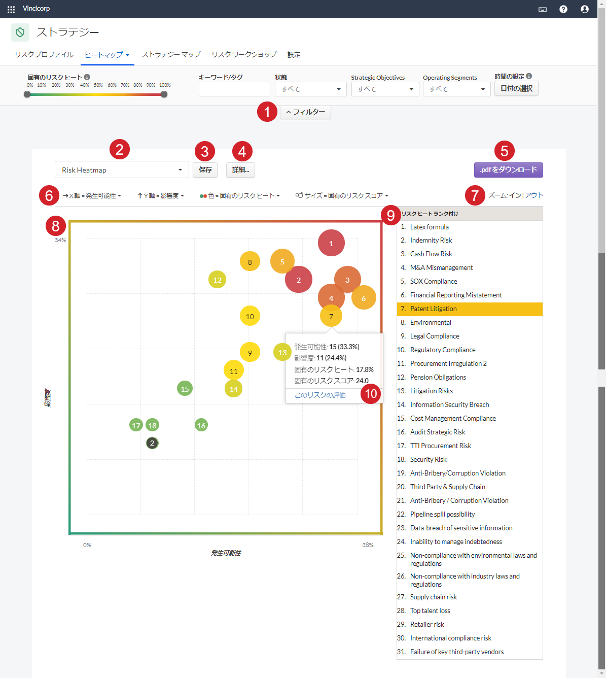This screenshot has height=678, width=606.
Task: Open the user account profile icon
Action: [x=584, y=9]
